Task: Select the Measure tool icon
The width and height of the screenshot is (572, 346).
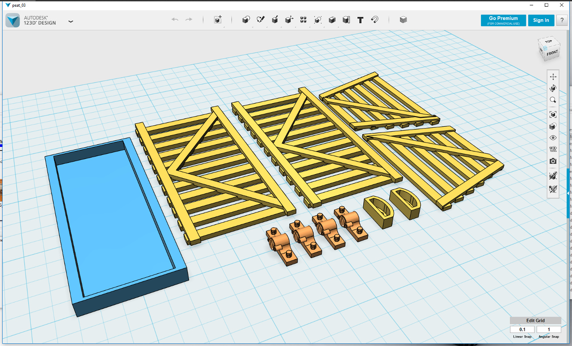Action: pyautogui.click(x=346, y=20)
